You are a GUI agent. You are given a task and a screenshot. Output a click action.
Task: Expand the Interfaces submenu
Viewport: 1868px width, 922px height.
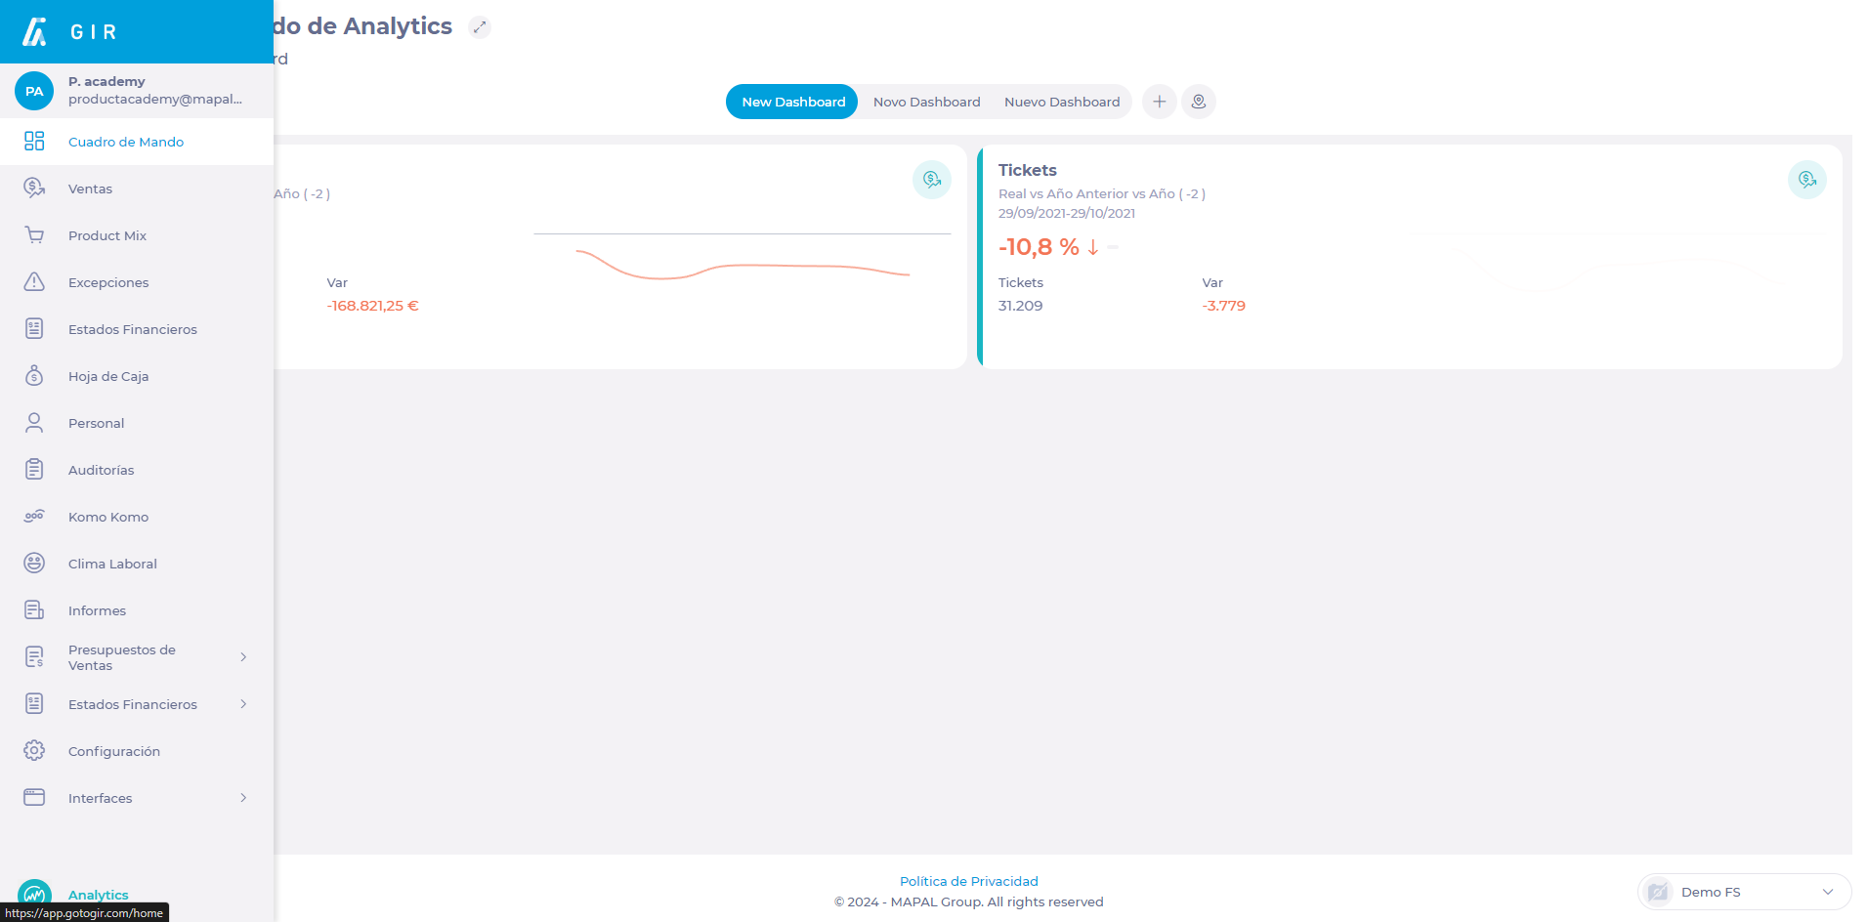tap(243, 798)
